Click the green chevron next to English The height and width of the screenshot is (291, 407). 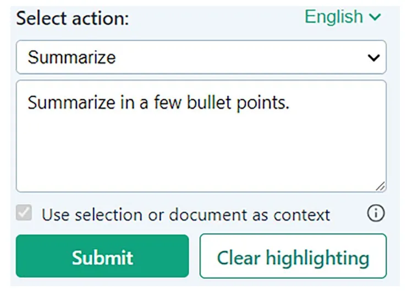pos(375,18)
